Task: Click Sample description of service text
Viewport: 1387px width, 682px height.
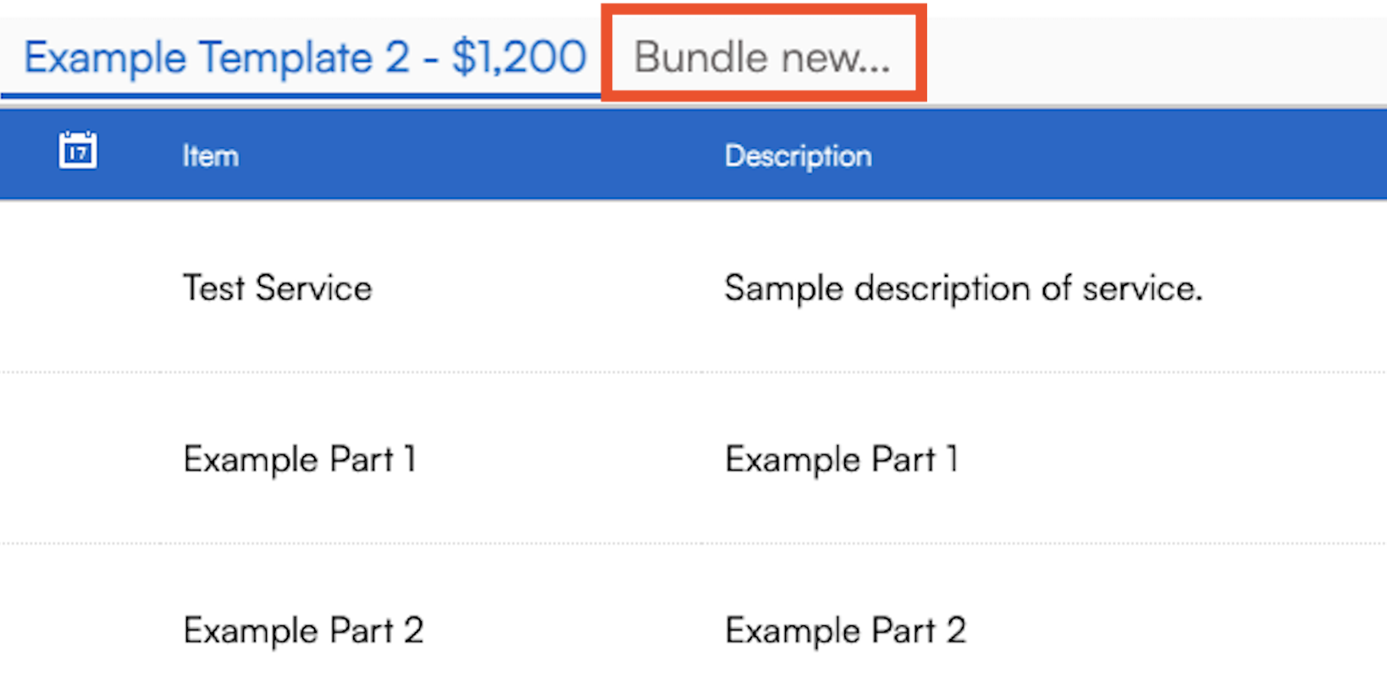Action: tap(963, 289)
